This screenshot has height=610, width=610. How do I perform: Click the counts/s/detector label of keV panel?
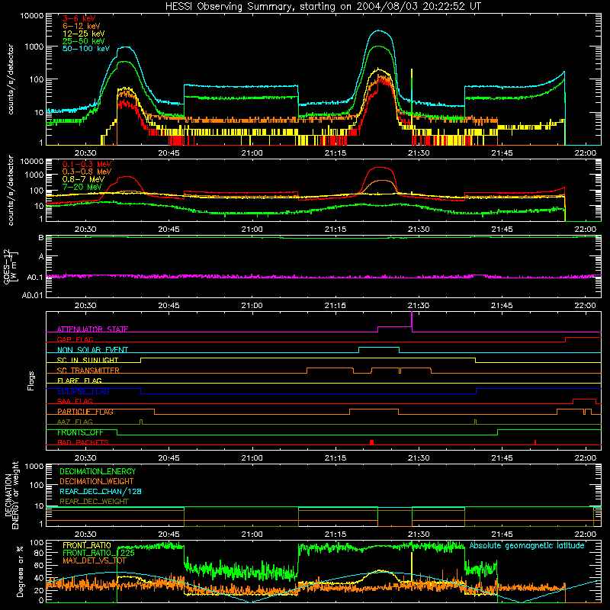[x=11, y=79]
